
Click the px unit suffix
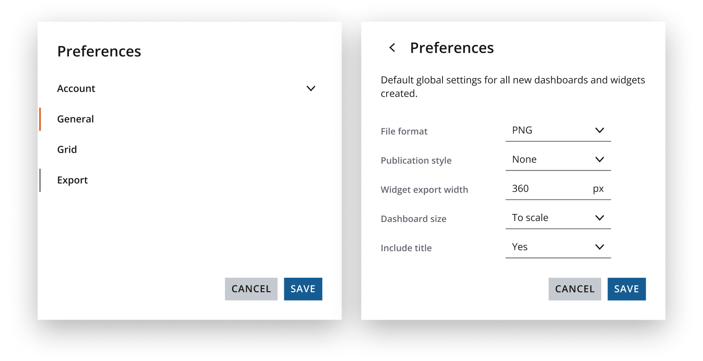598,189
